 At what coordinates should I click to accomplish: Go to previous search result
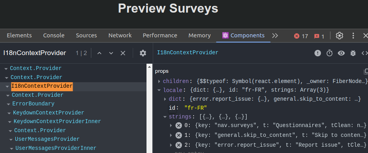tap(99, 53)
